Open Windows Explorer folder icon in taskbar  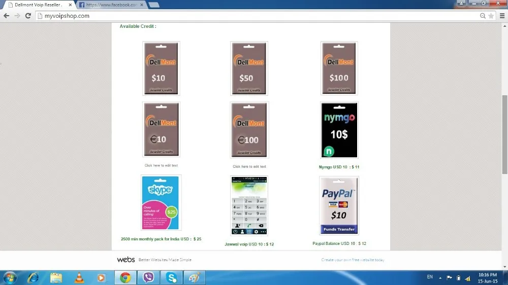coord(56,277)
